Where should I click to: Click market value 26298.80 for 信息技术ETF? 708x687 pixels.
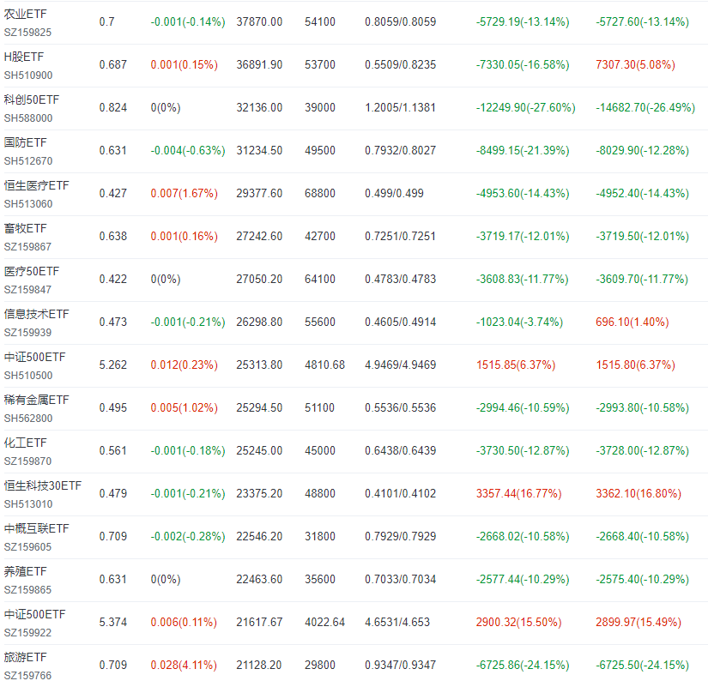click(259, 322)
